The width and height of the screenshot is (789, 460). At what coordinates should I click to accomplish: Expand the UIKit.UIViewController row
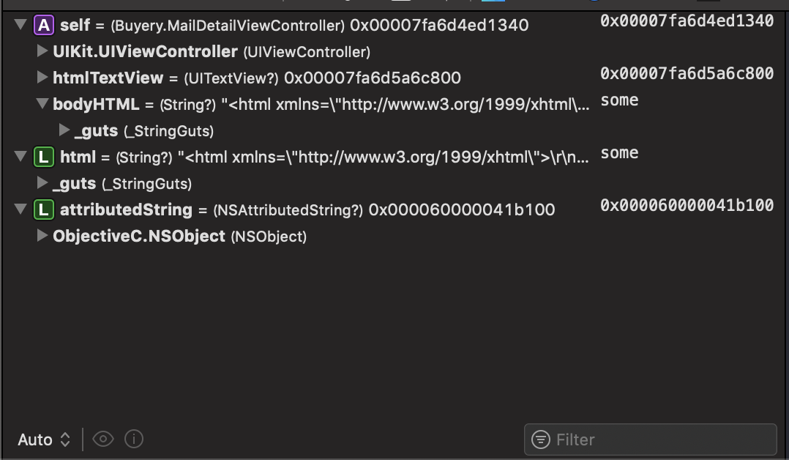(x=42, y=51)
